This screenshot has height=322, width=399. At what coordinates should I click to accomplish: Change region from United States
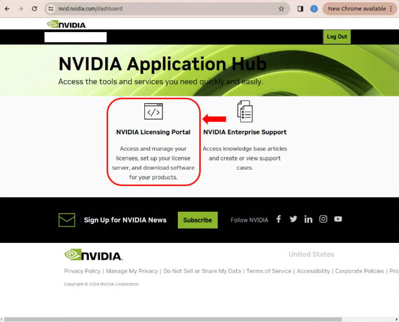[311, 254]
